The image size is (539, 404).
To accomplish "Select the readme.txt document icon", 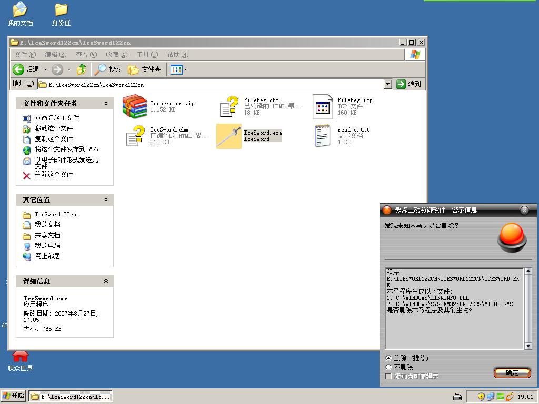I will point(323,136).
